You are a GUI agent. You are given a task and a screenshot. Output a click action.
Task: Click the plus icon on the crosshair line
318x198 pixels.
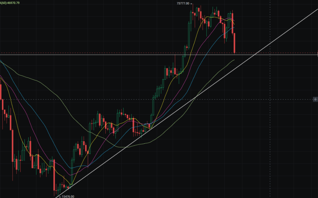315,99
